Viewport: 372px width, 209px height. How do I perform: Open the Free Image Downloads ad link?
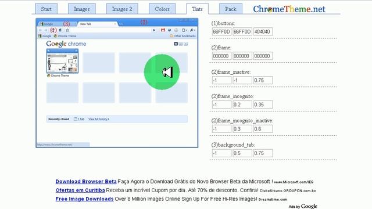[x=84, y=199]
